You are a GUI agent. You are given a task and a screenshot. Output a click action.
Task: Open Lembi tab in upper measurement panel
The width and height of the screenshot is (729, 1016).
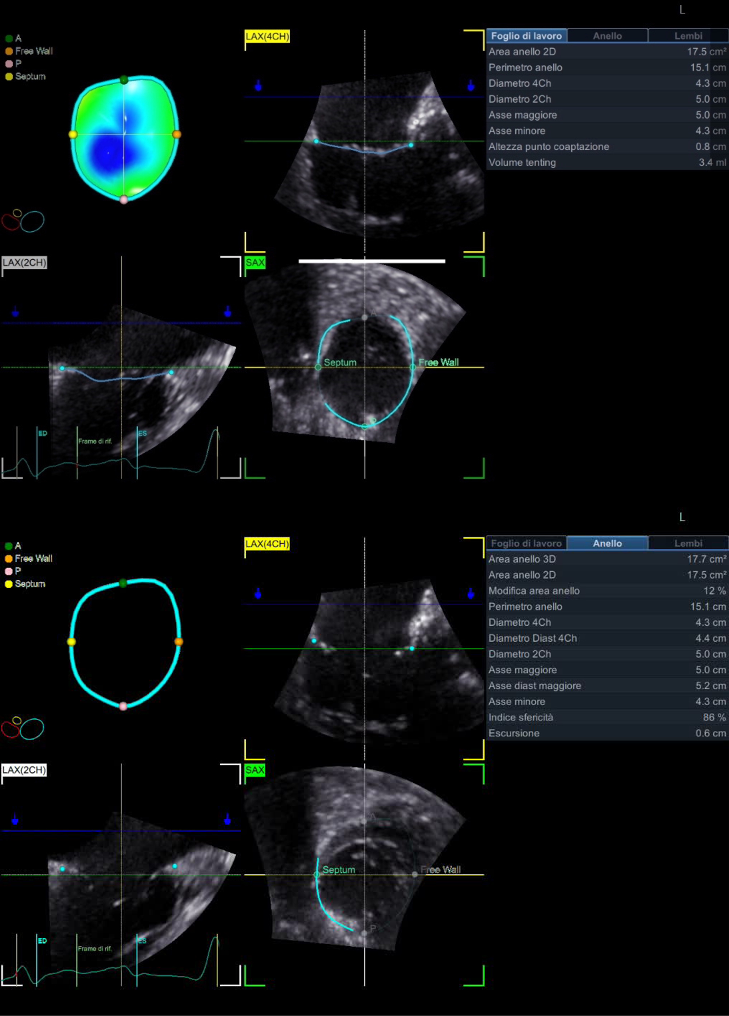tap(688, 36)
